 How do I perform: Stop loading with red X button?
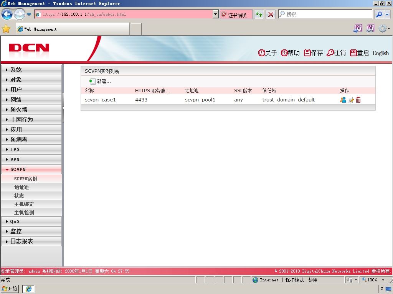coord(271,14)
